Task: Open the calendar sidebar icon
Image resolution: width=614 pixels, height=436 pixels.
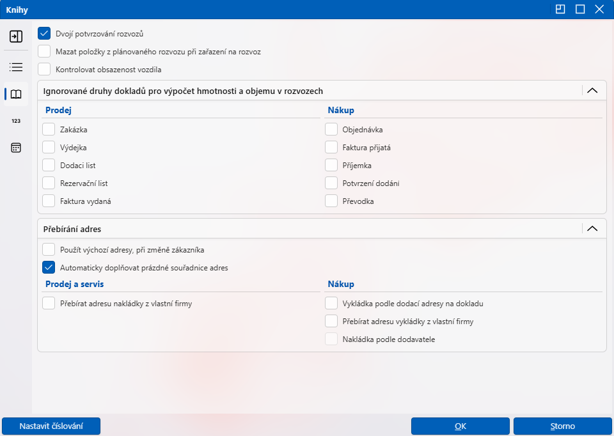Action: (x=16, y=148)
